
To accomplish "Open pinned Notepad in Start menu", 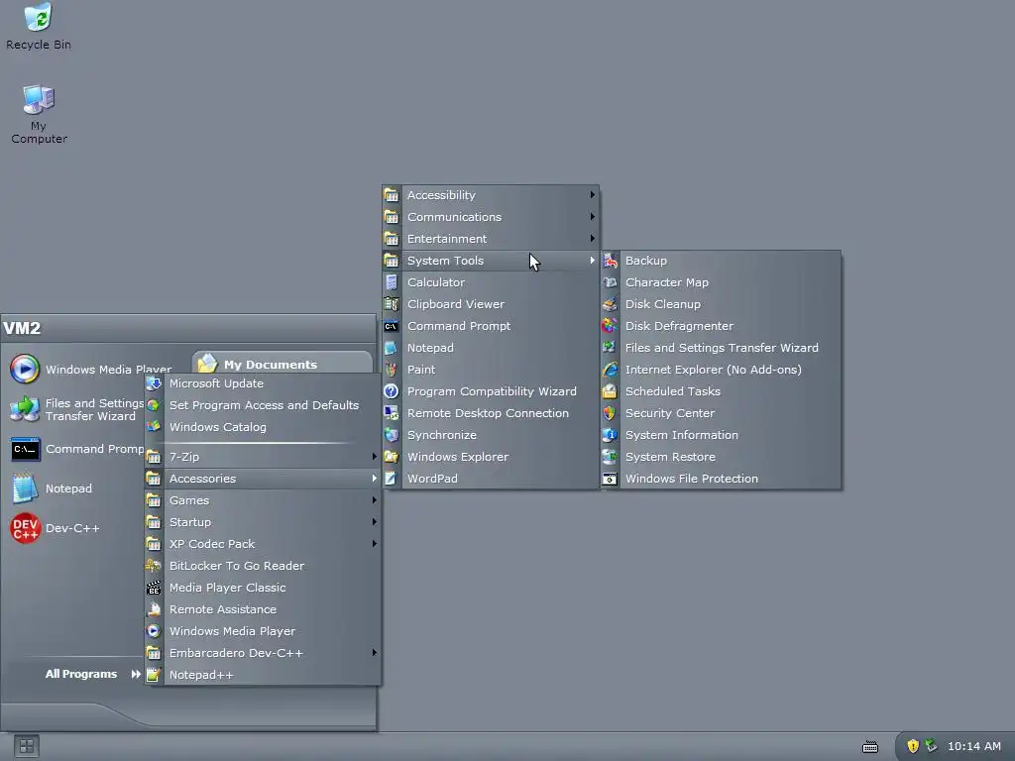I will (74, 489).
